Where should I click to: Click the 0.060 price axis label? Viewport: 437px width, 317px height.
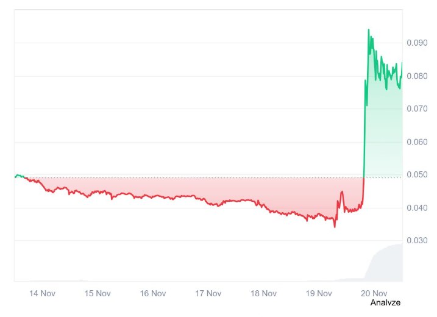click(416, 142)
